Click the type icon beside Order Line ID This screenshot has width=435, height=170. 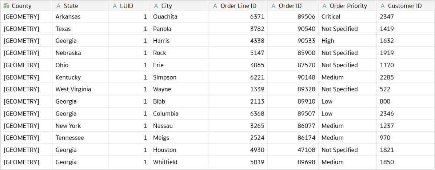[x=215, y=6]
